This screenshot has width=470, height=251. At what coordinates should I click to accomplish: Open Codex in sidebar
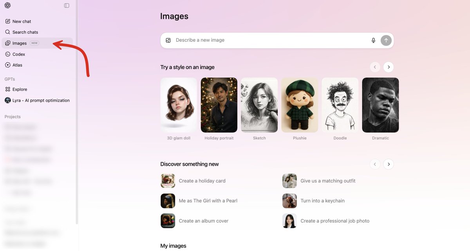tap(37, 54)
